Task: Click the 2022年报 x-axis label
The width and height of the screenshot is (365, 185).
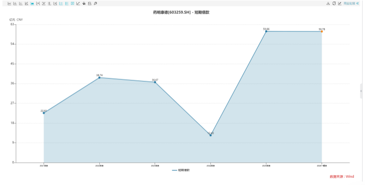Action: pyautogui.click(x=99, y=166)
